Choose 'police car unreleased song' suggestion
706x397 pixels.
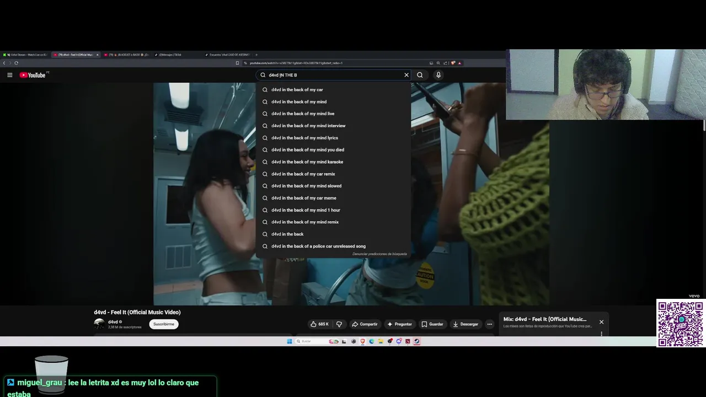(x=334, y=246)
